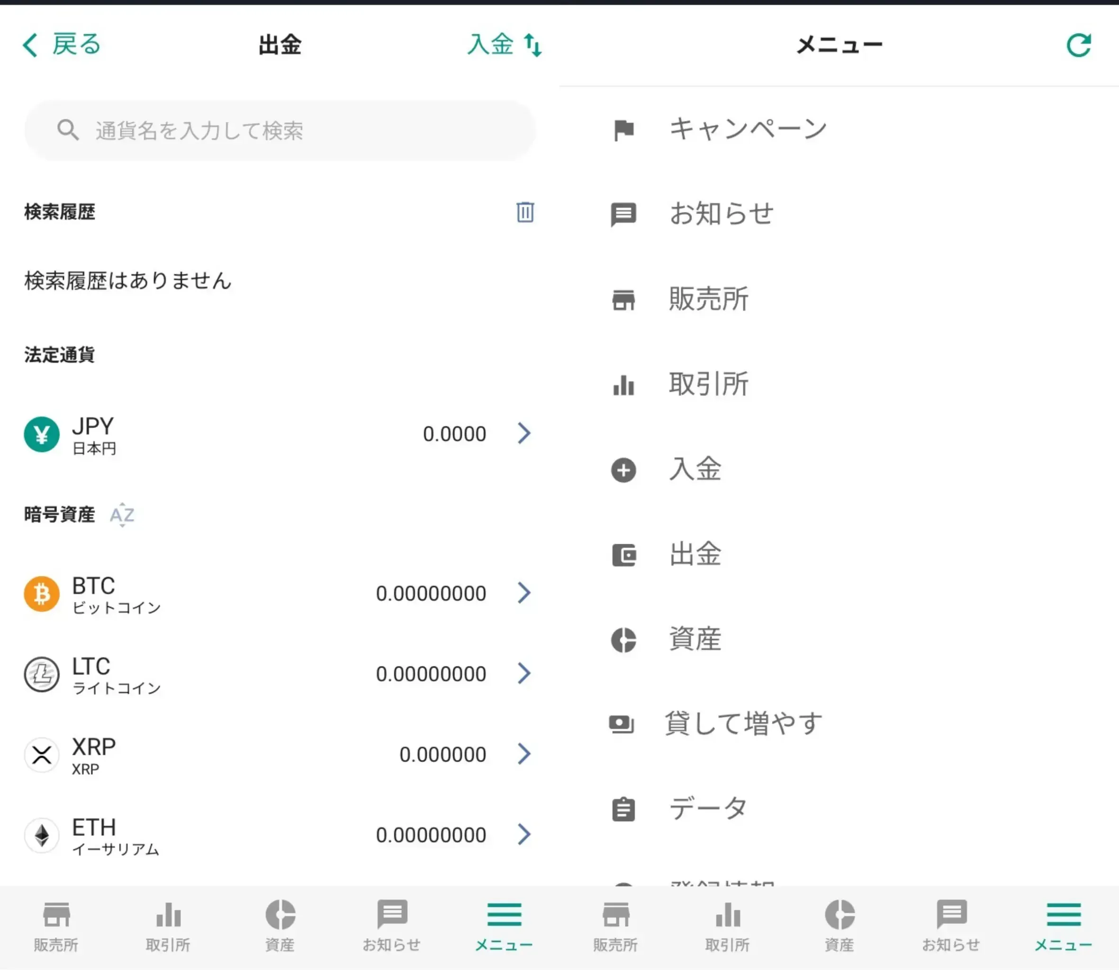Open 資産 tab in right bottom bar
Viewport: 1119px width, 970px height.
[839, 926]
